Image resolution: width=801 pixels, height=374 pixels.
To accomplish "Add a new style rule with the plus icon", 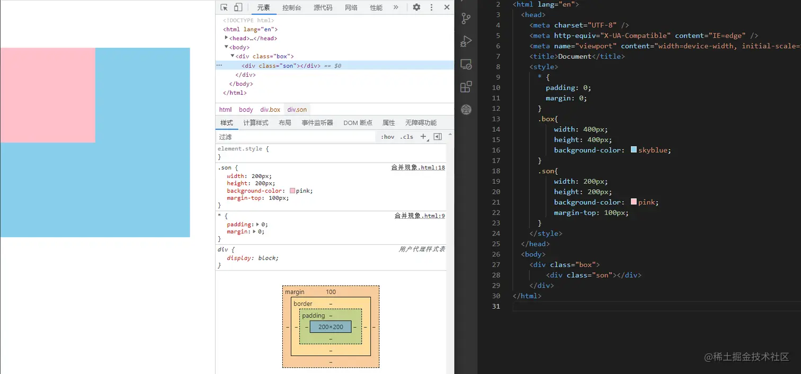I will pos(423,137).
